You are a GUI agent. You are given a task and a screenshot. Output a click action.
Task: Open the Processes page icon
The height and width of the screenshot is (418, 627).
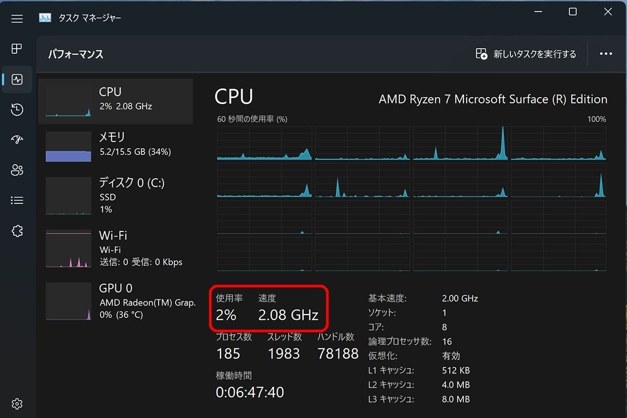coord(17,49)
